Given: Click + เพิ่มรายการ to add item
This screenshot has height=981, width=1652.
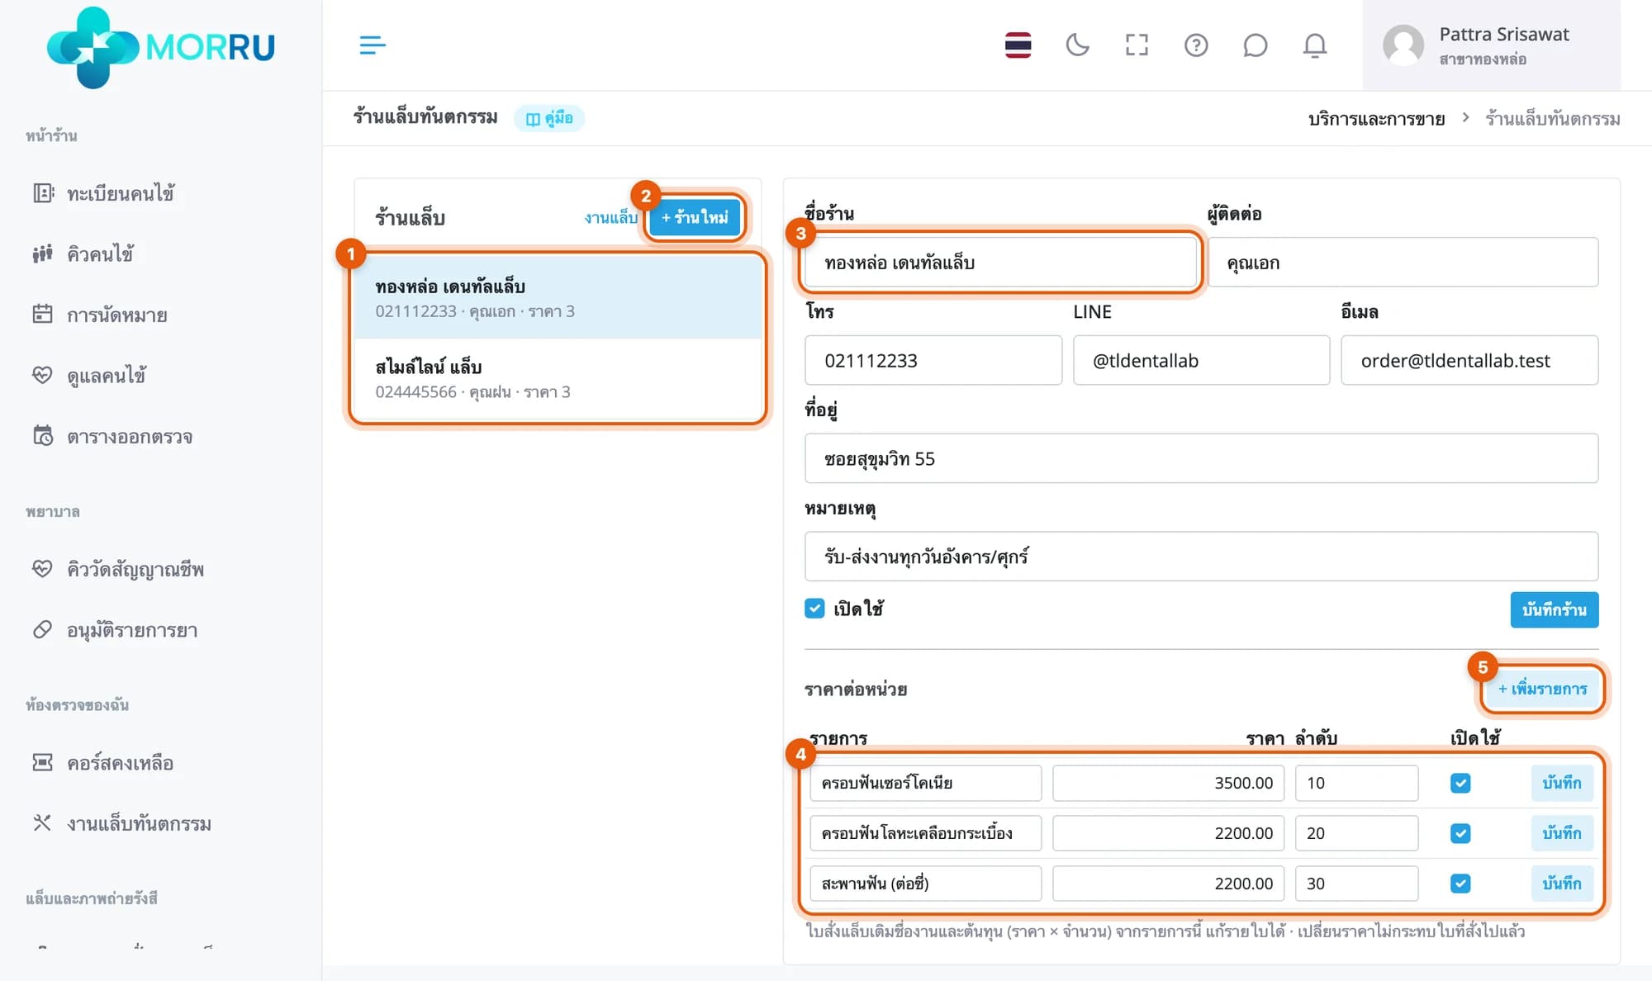Looking at the screenshot, I should tap(1542, 689).
